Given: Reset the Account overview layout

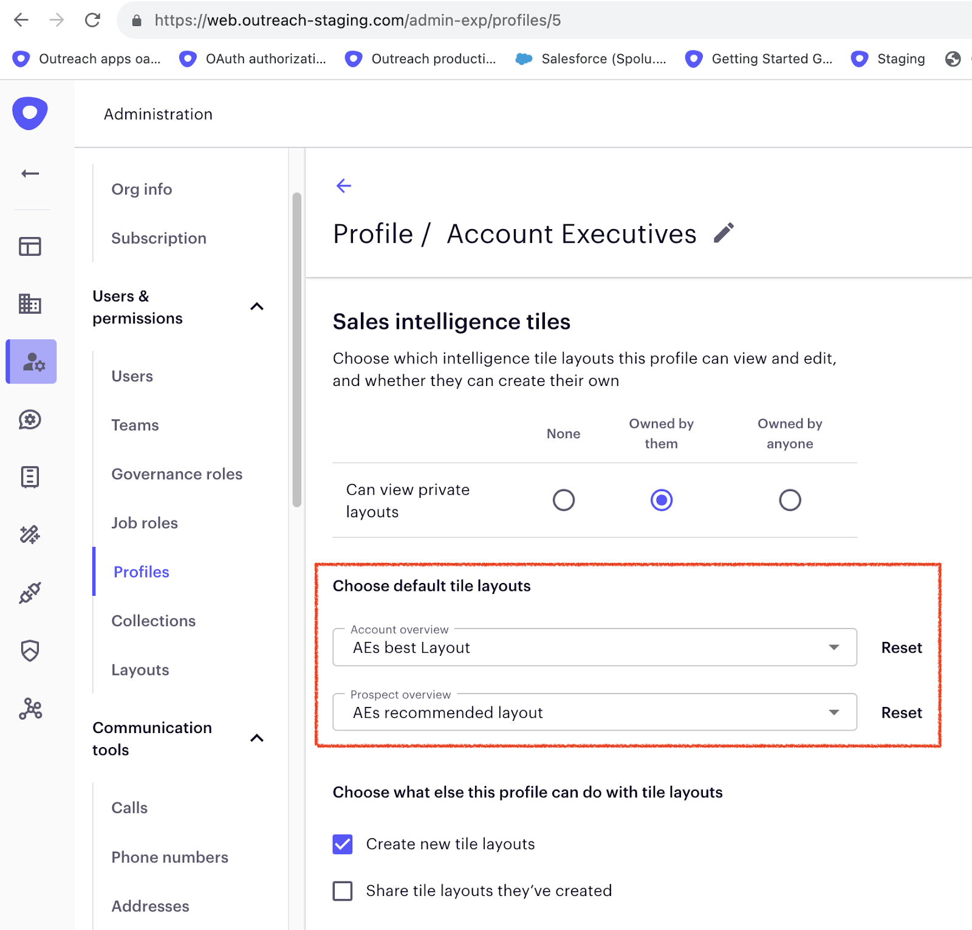Looking at the screenshot, I should [901, 647].
